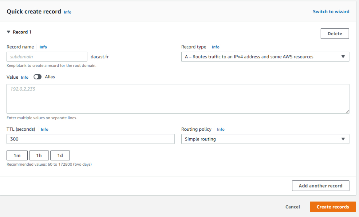Collapse the Record 1 section

[x=8, y=32]
